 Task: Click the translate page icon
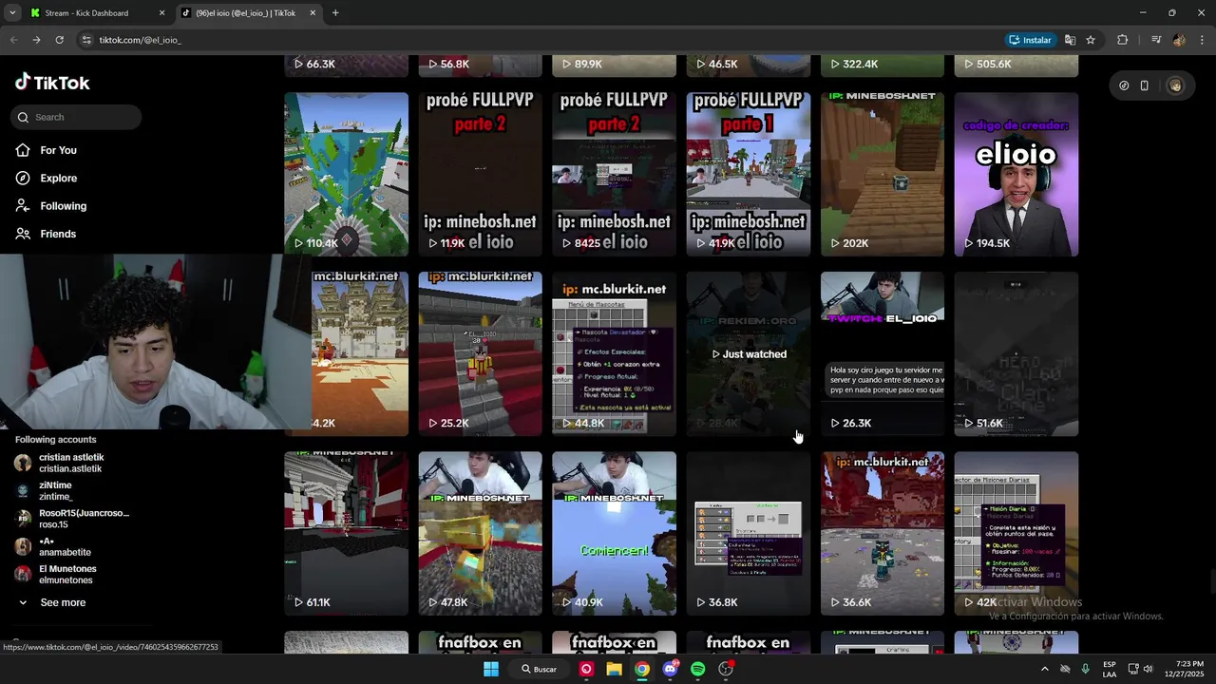point(1071,40)
